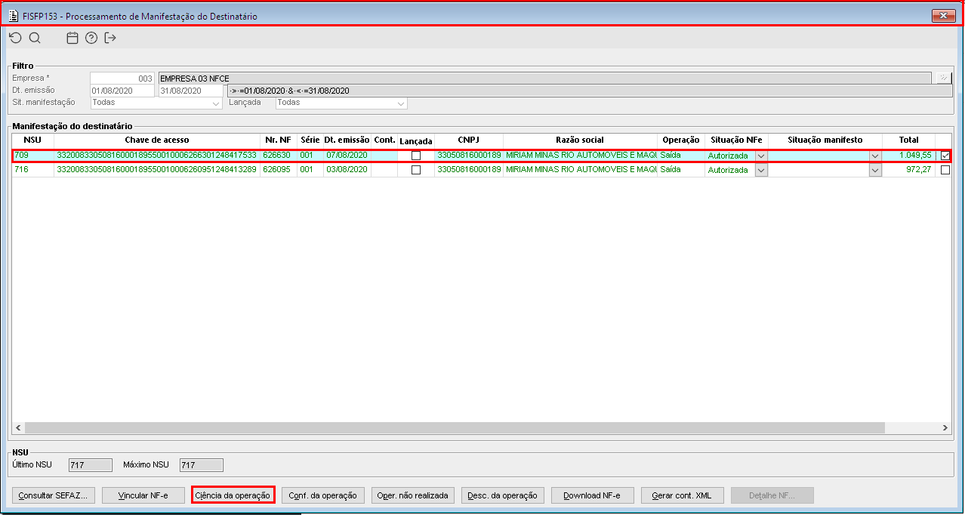965x515 pixels.
Task: Click the Nr. NF column header
Action: tap(279, 140)
